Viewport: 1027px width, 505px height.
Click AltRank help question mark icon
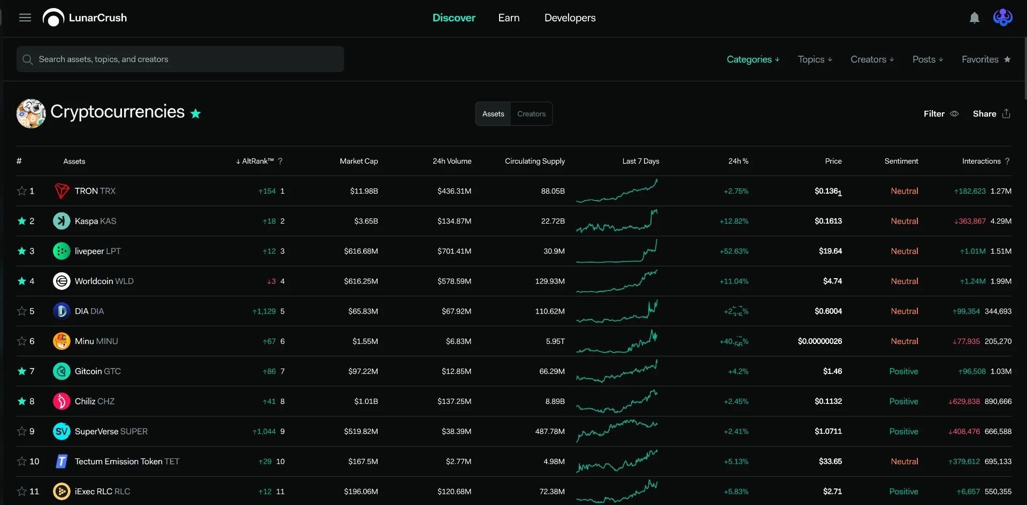[280, 161]
